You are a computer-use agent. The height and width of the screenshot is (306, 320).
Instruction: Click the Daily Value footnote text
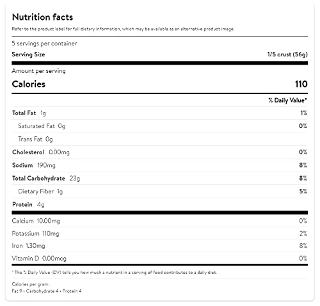point(114,273)
